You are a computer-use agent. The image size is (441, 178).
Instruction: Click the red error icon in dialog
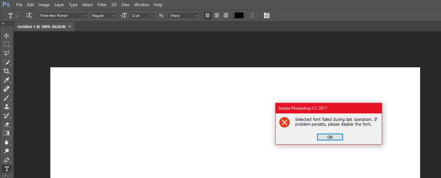pos(284,122)
